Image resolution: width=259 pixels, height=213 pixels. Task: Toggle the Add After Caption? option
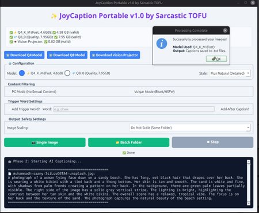tap(235, 109)
